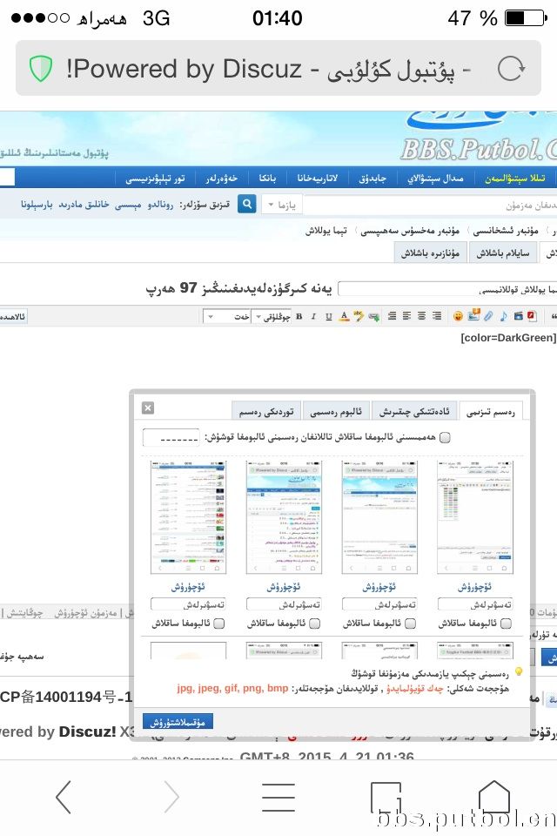Screen dimensions: 557x836
Task: Open the چوڭلۇقى font size dropdown
Action: (272, 317)
